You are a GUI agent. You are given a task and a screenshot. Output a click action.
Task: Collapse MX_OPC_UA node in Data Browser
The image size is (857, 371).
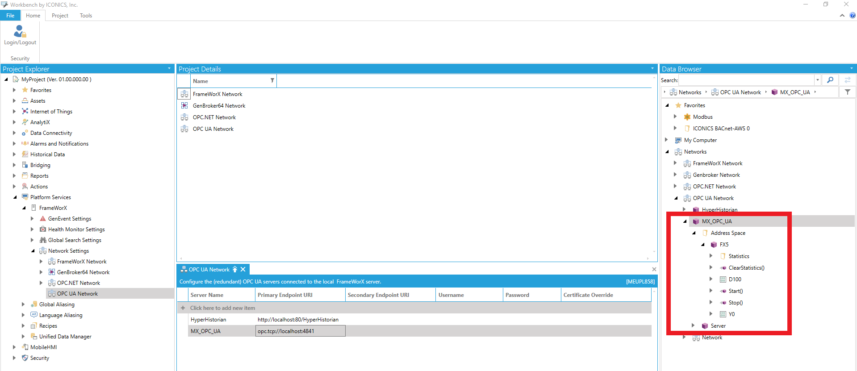tap(685, 221)
